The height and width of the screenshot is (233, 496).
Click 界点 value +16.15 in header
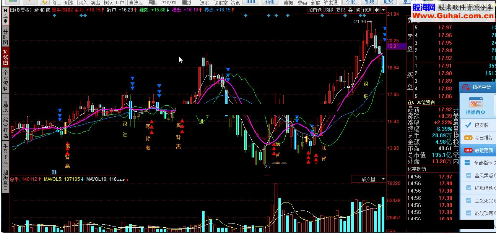point(223,10)
